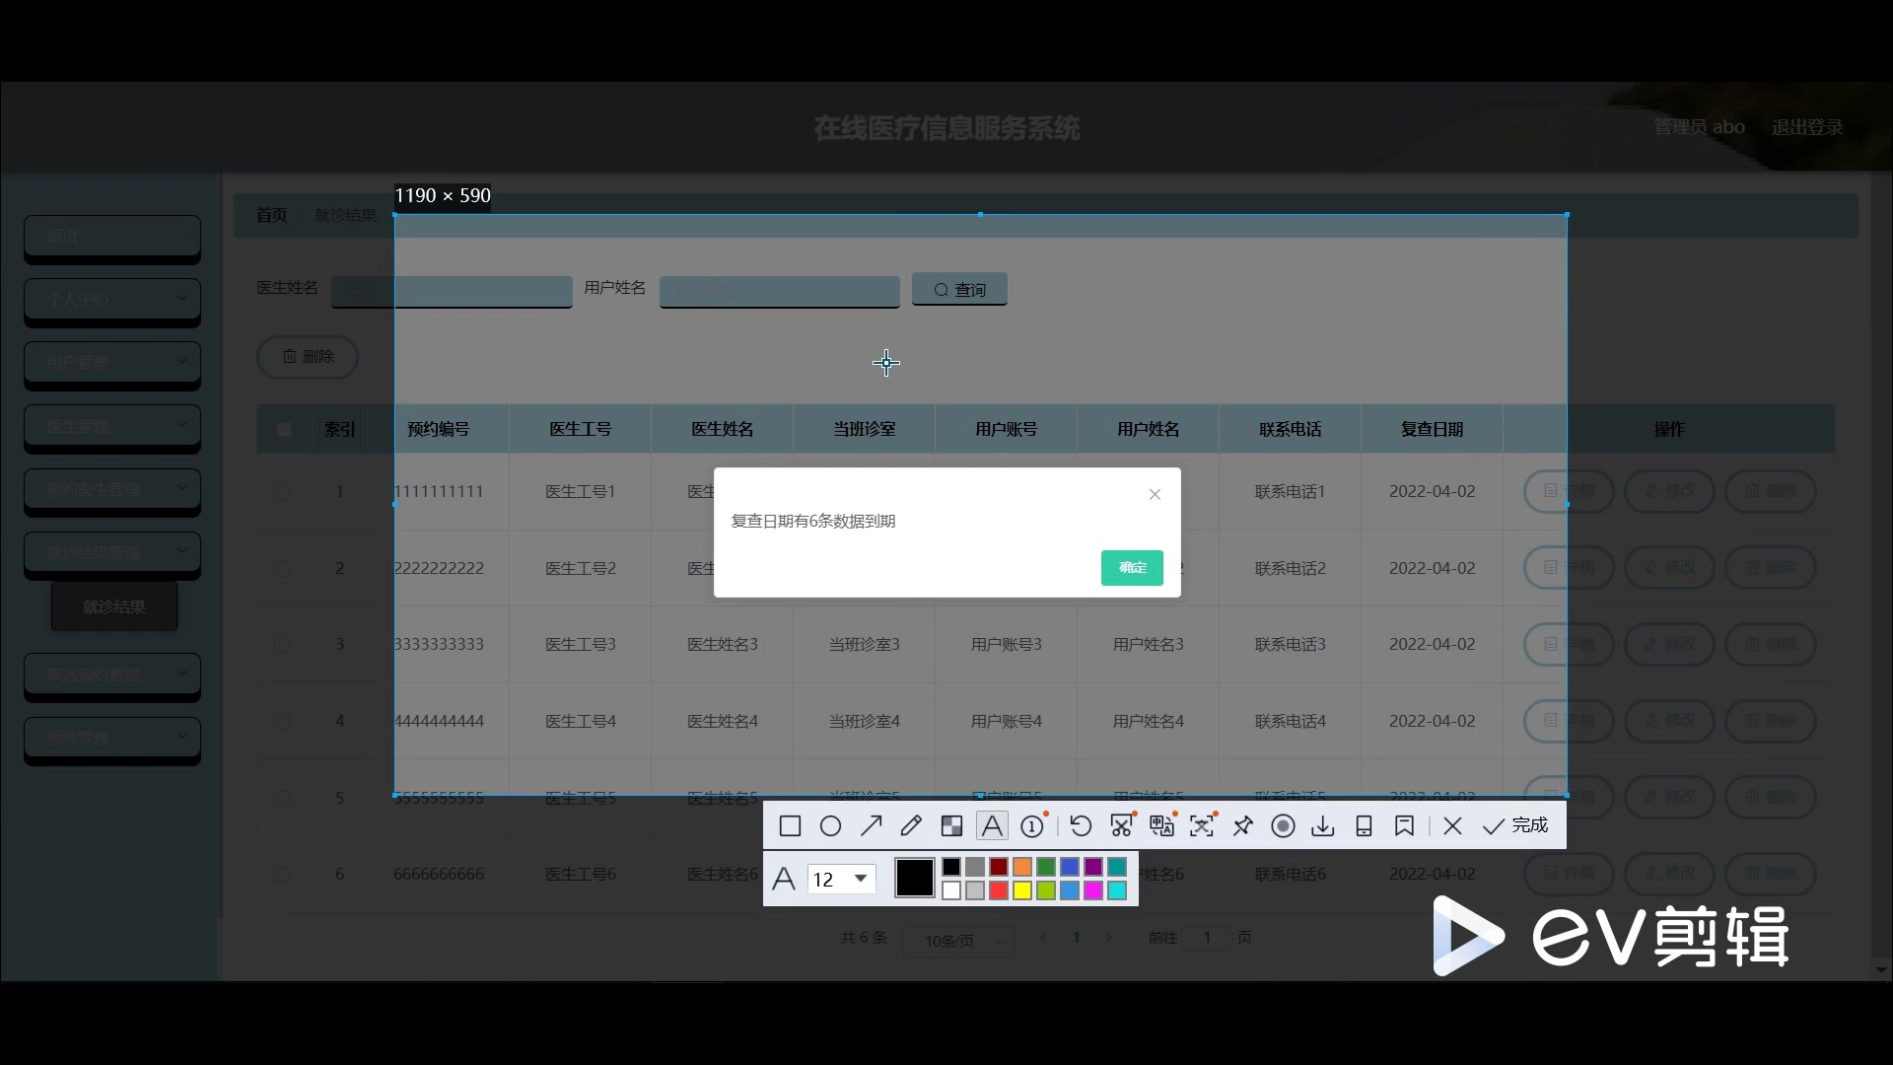
Task: Click the 查询 search button
Action: coord(957,289)
